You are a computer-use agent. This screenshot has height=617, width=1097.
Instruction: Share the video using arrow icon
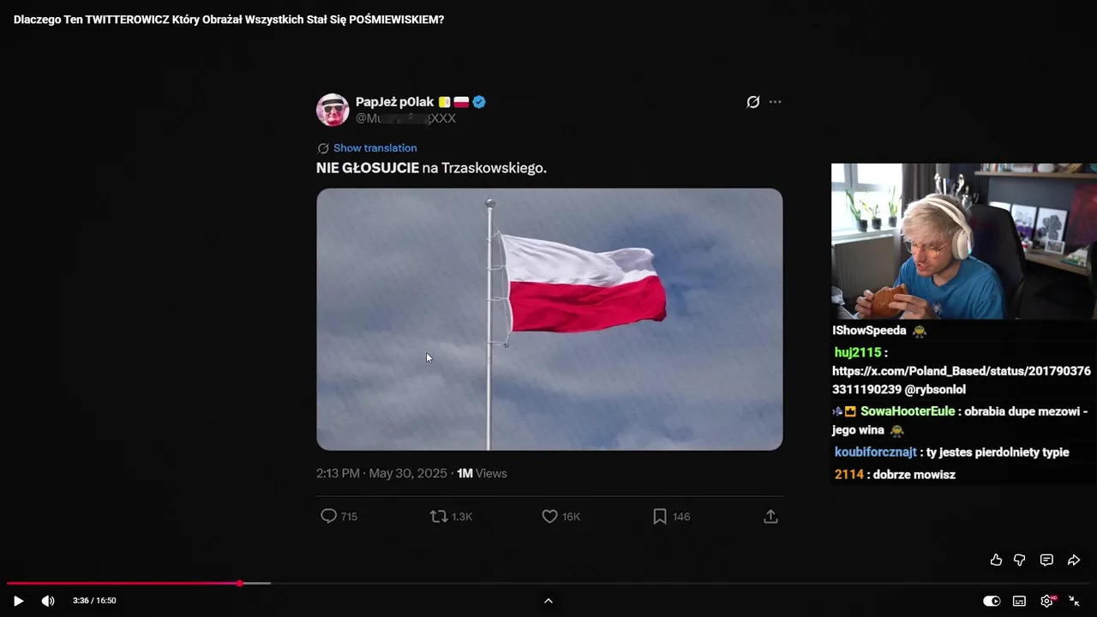tap(1074, 560)
